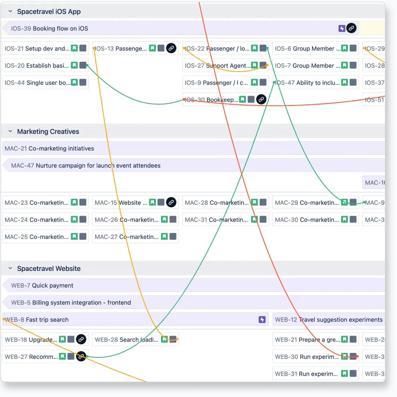Click gray status square on IOS-44 card
Image resolution: width=397 pixels, height=397 pixels.
(83, 82)
